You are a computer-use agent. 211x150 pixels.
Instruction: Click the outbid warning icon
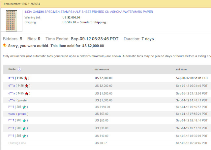coord(5,45)
